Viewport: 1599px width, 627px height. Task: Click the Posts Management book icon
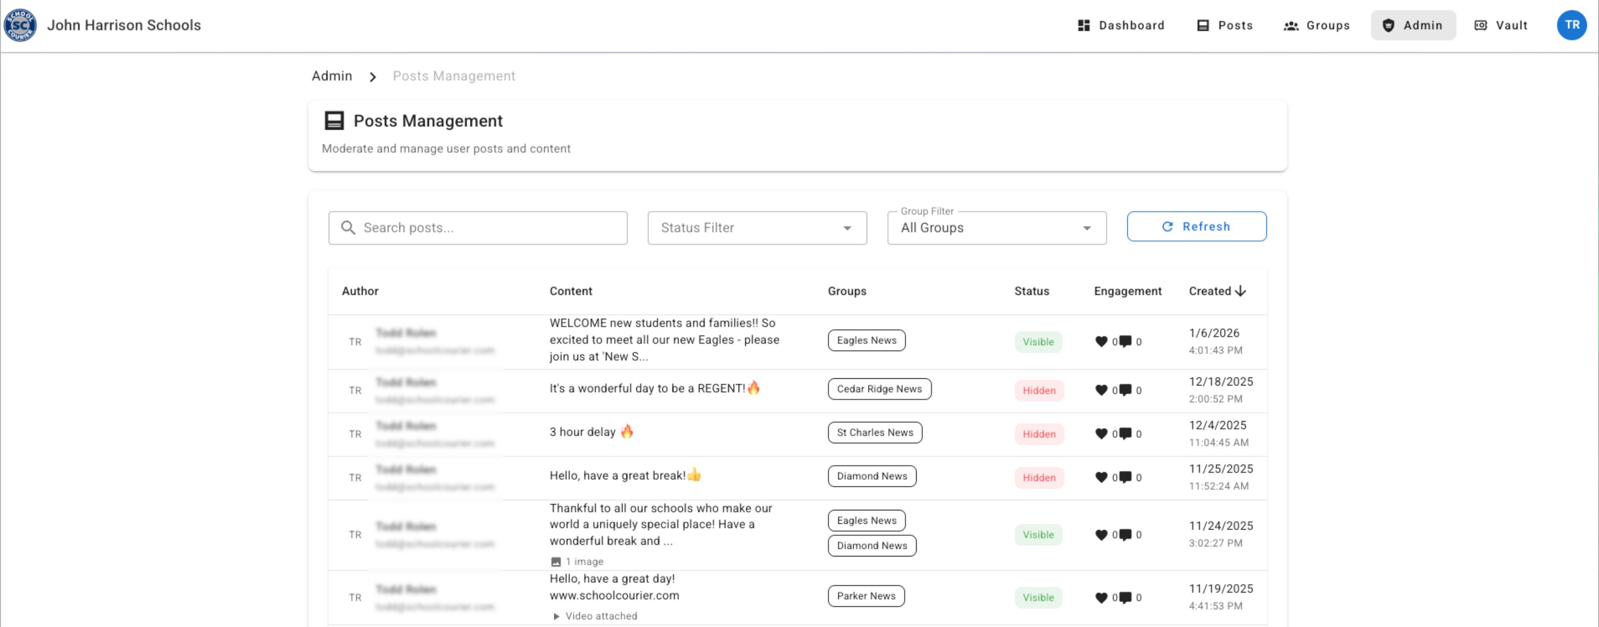click(x=334, y=121)
